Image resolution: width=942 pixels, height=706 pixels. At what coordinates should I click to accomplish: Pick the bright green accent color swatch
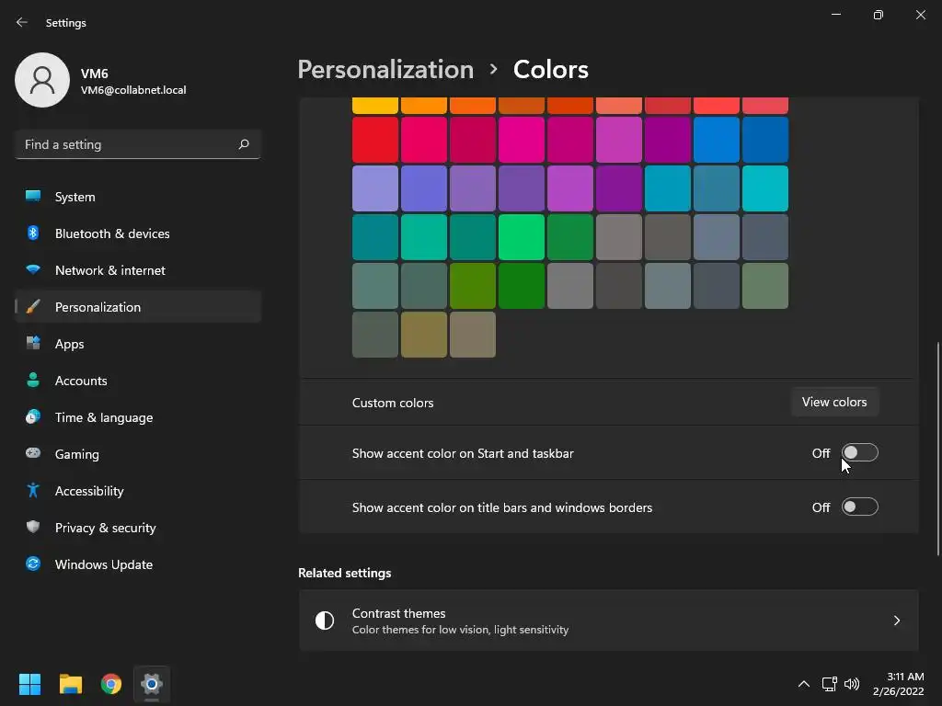(x=522, y=237)
